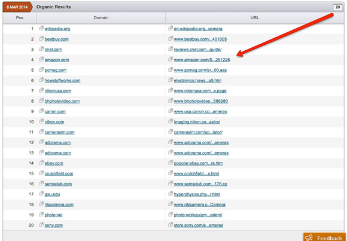Open external icon beside photo.net/equipm URL
This screenshot has height=241, width=347.
(171, 214)
